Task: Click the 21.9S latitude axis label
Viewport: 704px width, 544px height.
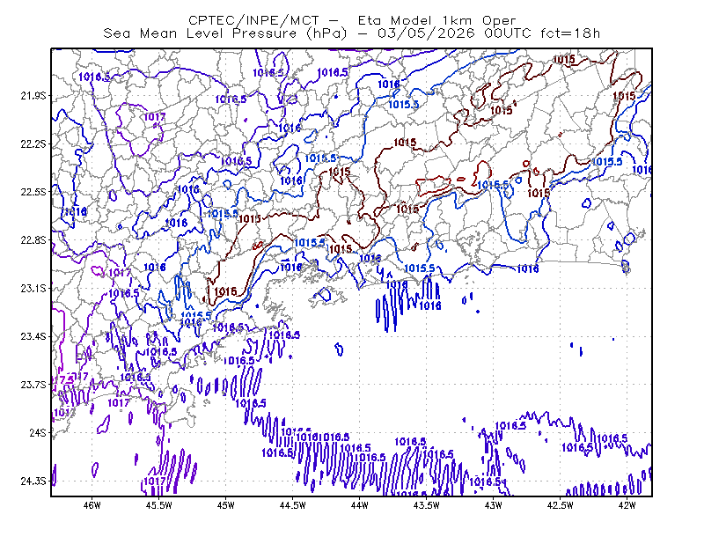Action: [x=33, y=96]
